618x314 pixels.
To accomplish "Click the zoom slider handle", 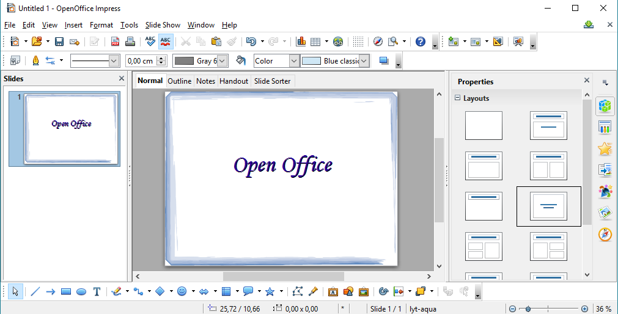I will [528, 309].
